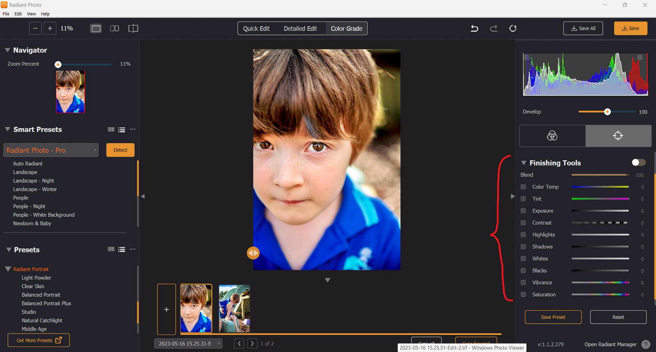Open the Radiant Photo - Pro dropdown
The image size is (656, 352).
coord(51,150)
